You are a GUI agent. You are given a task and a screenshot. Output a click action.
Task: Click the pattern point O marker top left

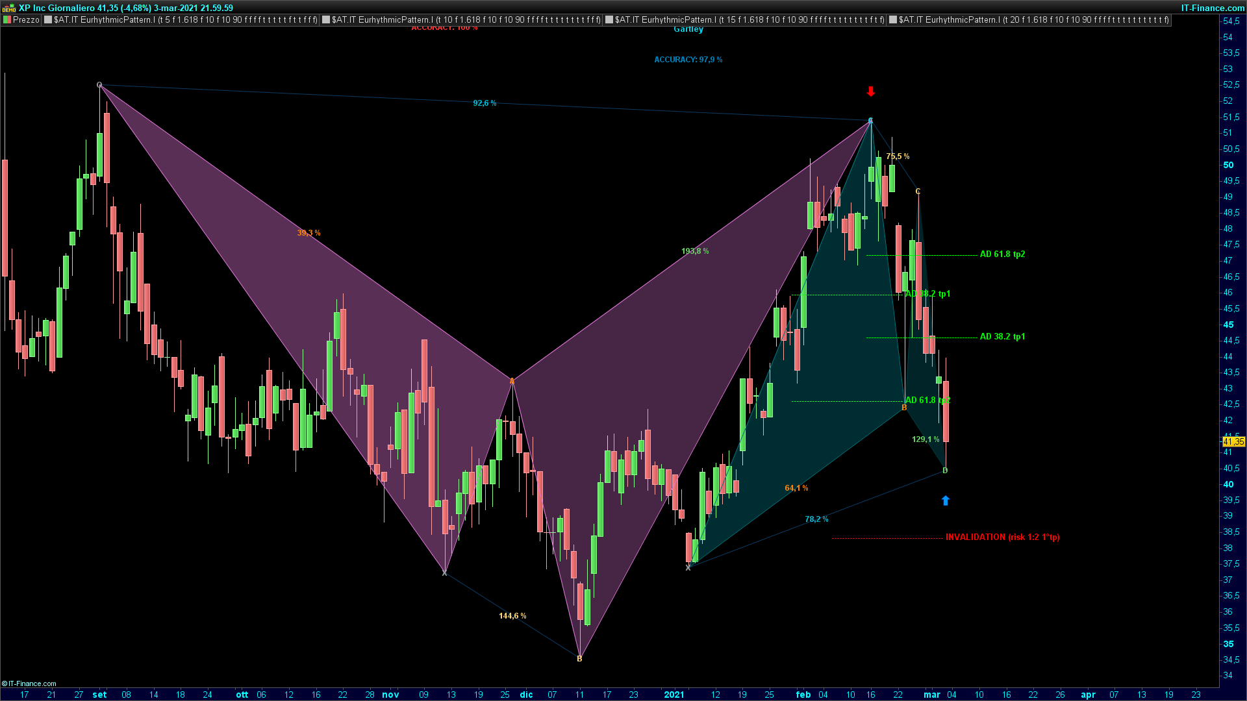click(99, 85)
